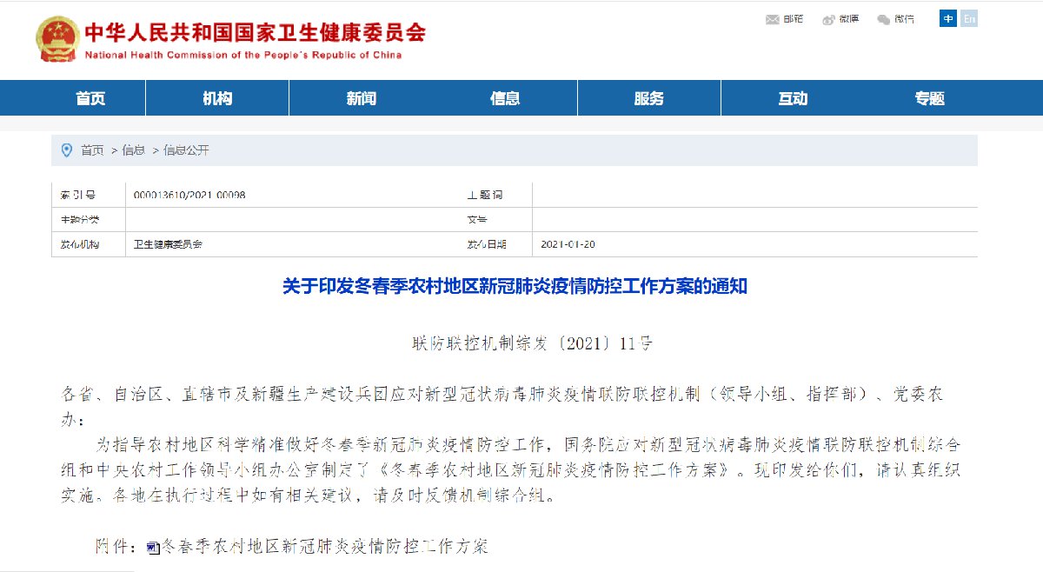
Task: Click the 发布日期 table label
Action: (x=487, y=244)
